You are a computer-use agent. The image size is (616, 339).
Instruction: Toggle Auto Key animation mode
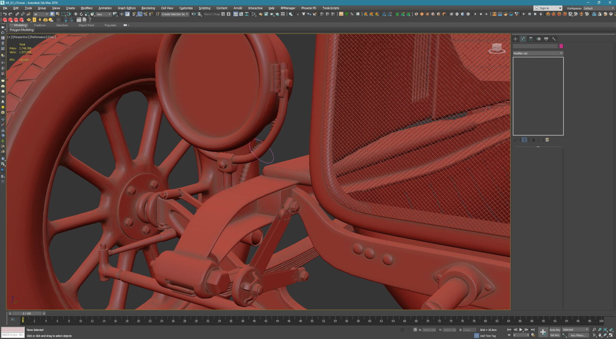click(555, 330)
